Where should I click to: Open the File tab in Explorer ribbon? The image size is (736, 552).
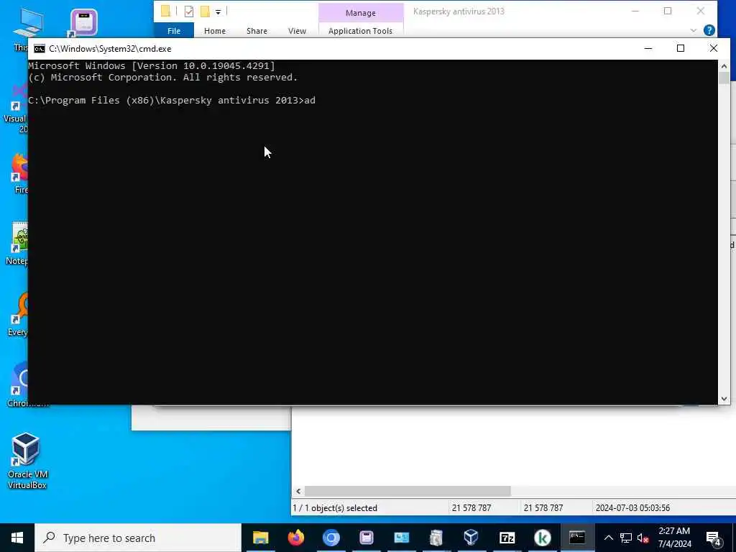pyautogui.click(x=174, y=31)
